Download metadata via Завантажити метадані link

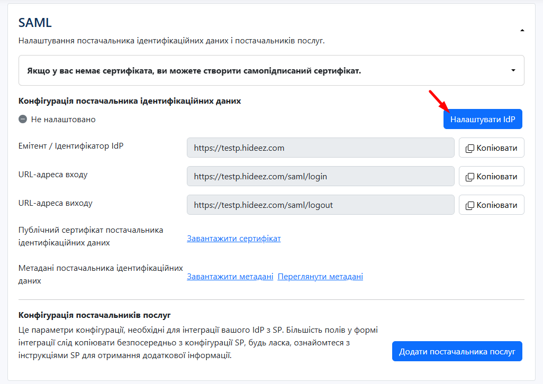[230, 277]
